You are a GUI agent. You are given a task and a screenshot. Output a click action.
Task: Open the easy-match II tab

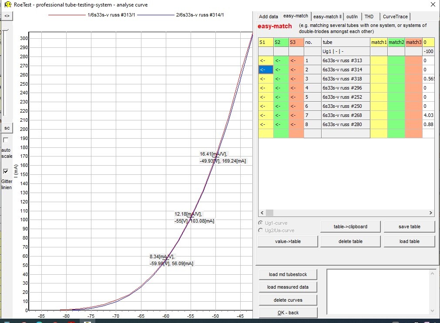click(327, 17)
